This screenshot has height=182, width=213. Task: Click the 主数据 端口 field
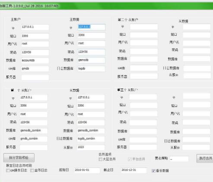(91, 35)
